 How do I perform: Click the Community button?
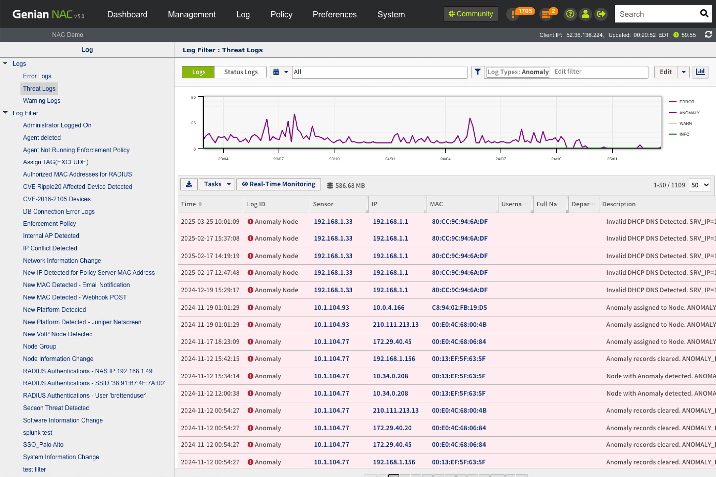471,14
